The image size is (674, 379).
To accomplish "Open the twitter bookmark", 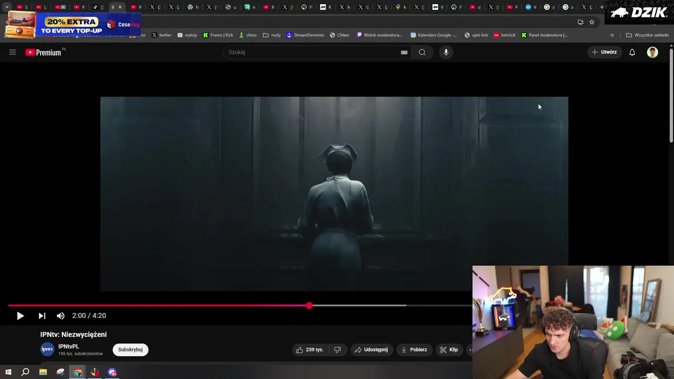I will pos(162,35).
